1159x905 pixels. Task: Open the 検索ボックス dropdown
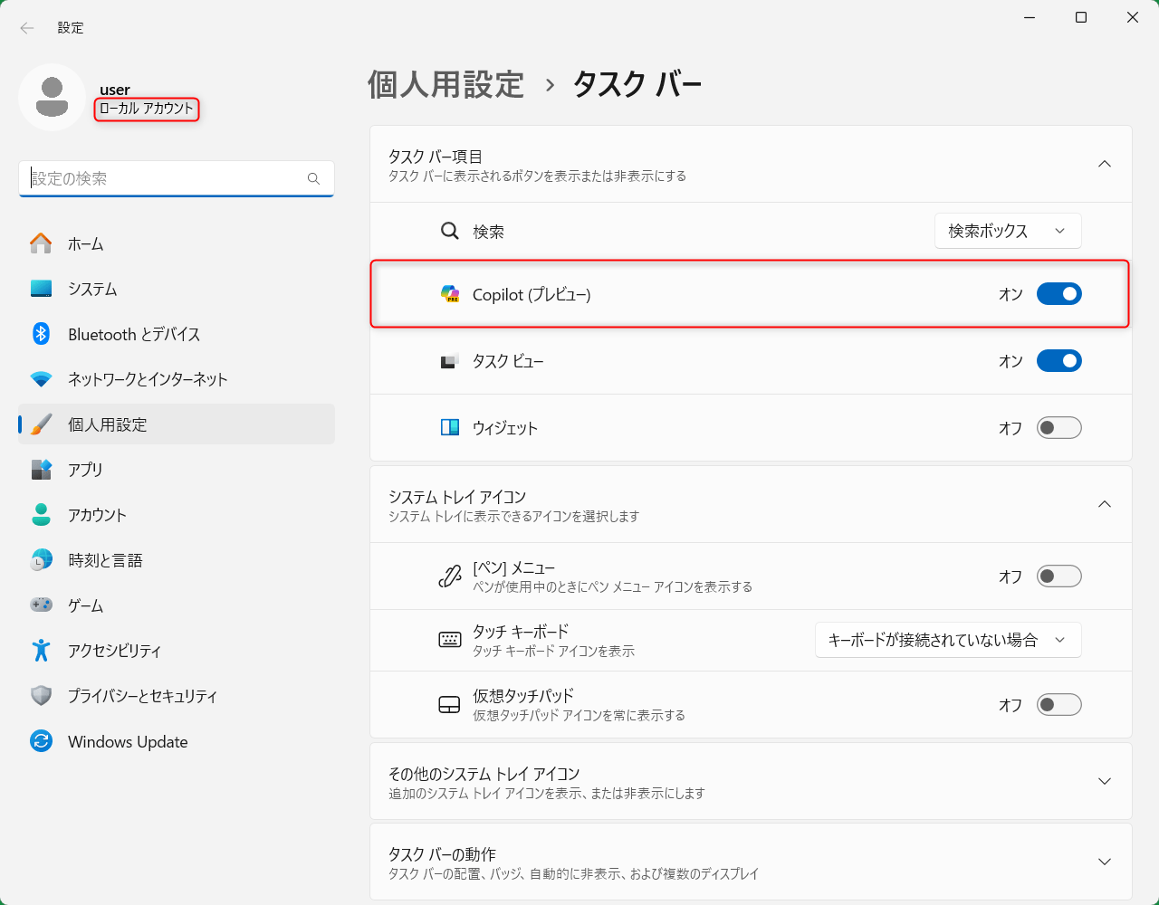click(1007, 232)
